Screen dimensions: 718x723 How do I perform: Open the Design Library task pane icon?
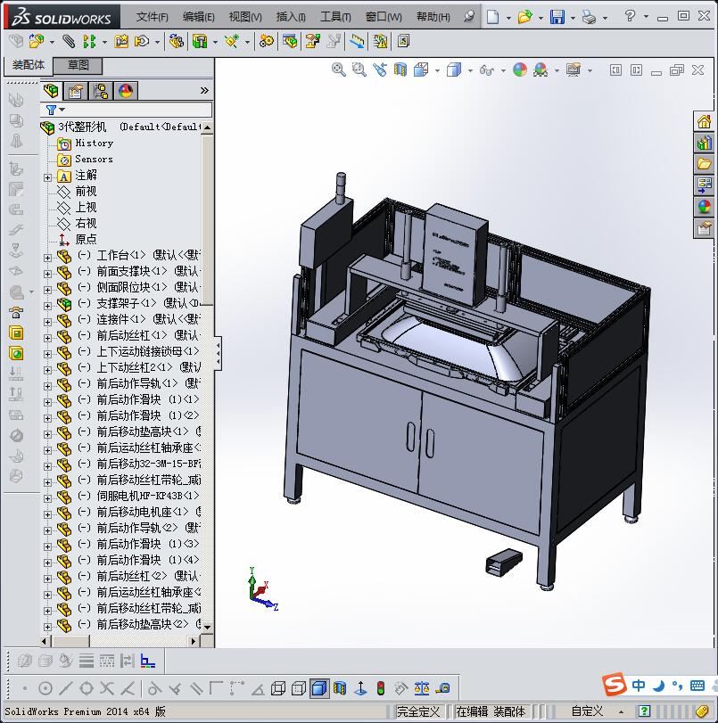point(704,143)
